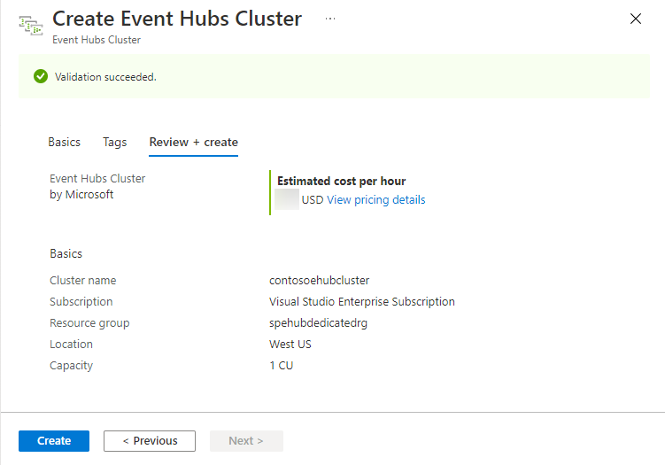665x465 pixels.
Task: Click the Basics section heading
Action: 66,253
